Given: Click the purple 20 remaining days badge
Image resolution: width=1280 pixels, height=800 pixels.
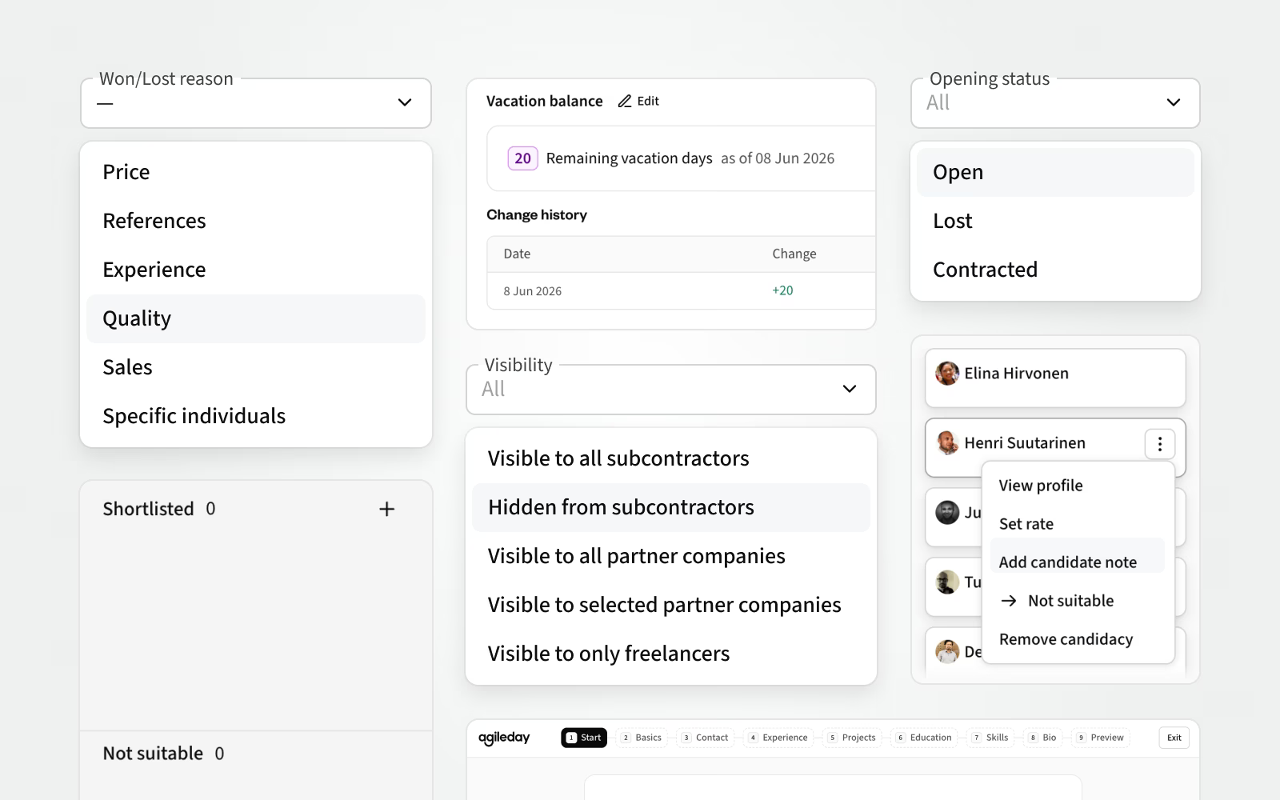Looking at the screenshot, I should [x=522, y=158].
